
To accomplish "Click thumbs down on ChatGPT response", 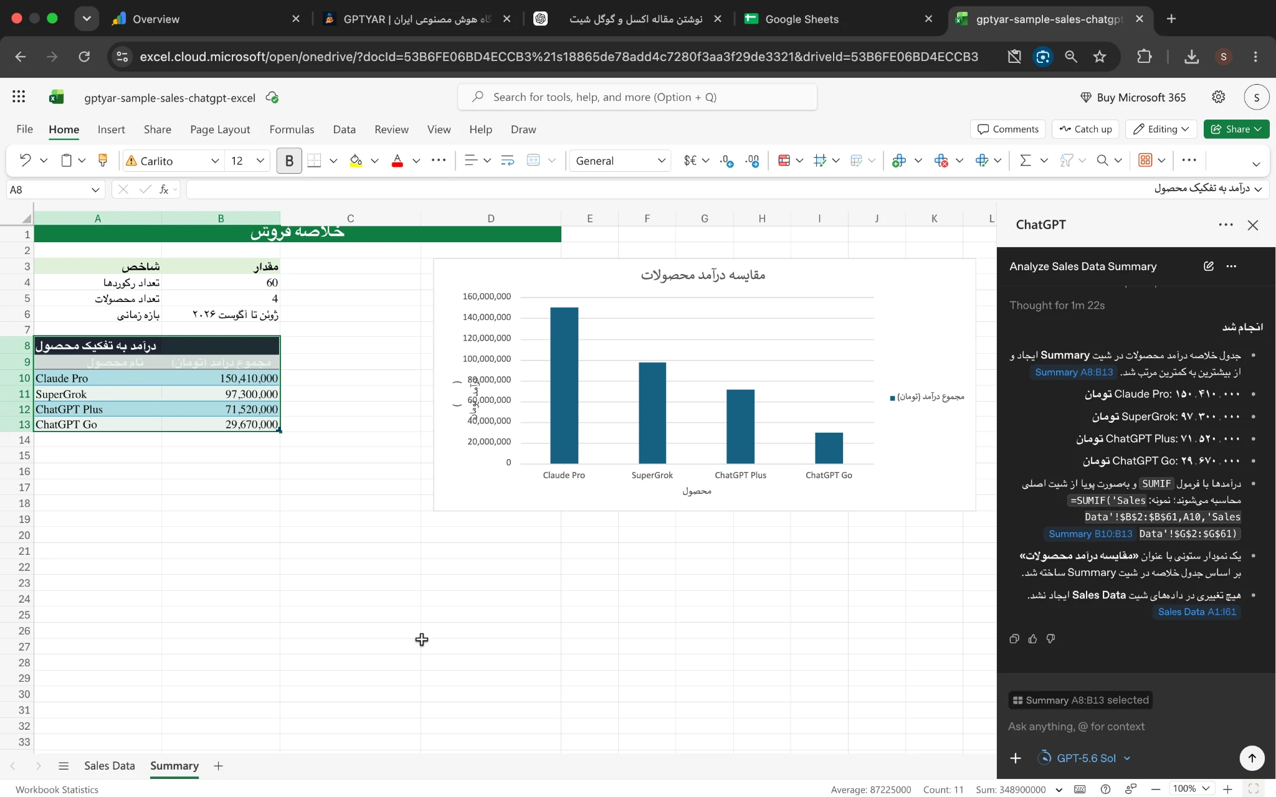I will point(1050,639).
